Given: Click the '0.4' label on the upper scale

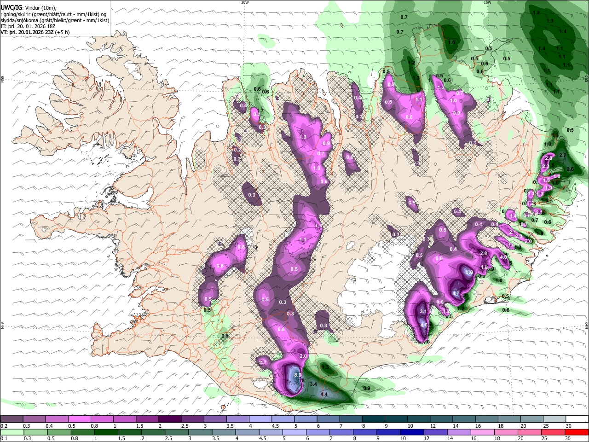Looking at the screenshot, I should (49, 426).
